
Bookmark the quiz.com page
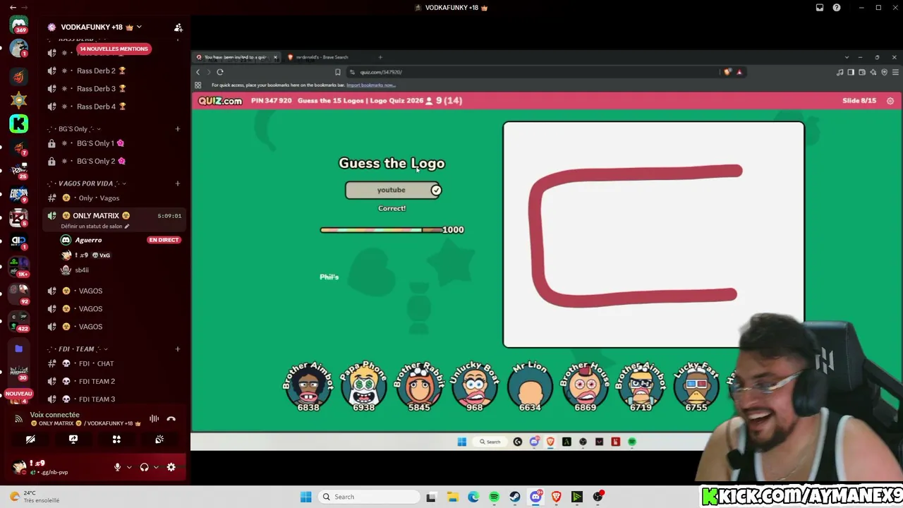tap(338, 72)
